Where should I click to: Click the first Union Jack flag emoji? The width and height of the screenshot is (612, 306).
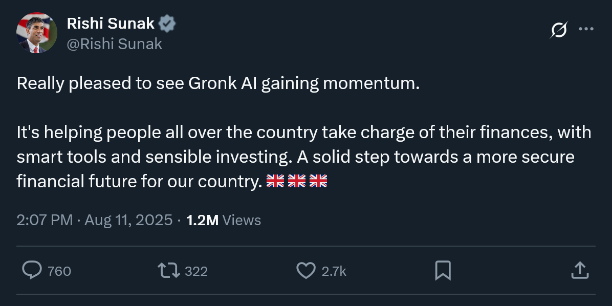pyautogui.click(x=275, y=181)
